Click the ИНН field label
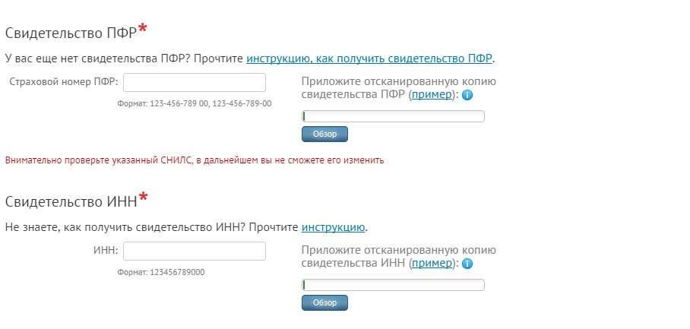 tap(106, 251)
